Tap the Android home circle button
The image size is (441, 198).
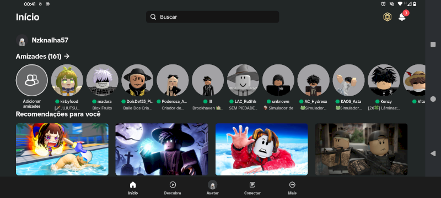(433, 99)
